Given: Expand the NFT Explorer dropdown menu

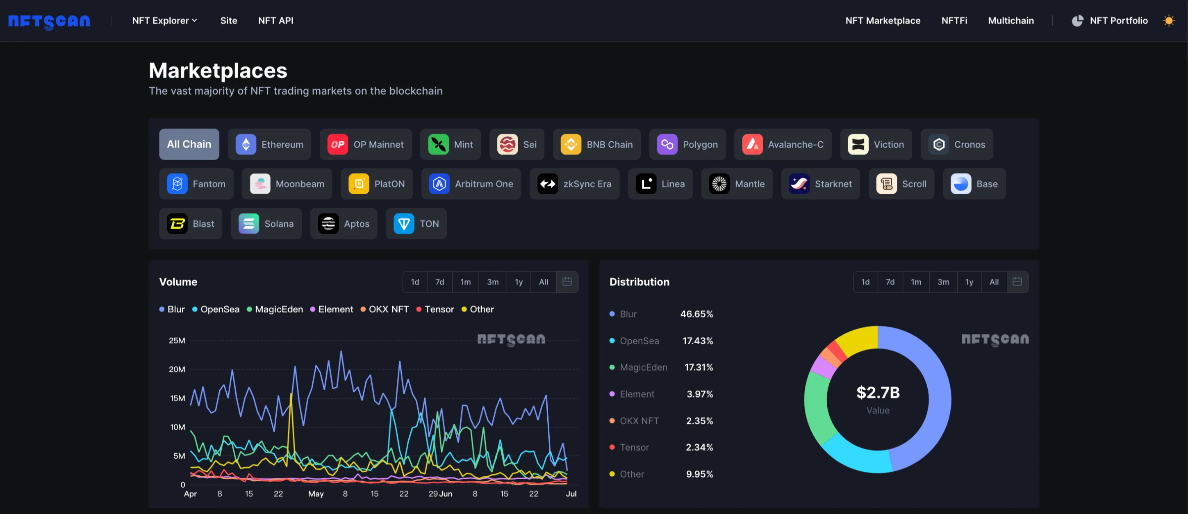Looking at the screenshot, I should (x=165, y=21).
